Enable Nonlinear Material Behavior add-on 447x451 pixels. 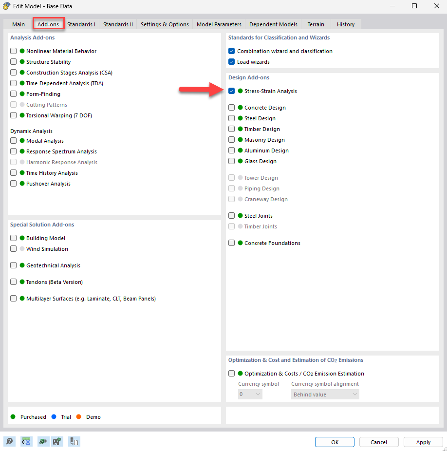pos(14,51)
